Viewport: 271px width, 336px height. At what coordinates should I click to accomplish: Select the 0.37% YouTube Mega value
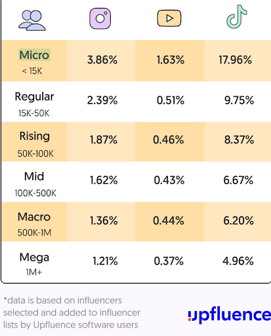(x=169, y=261)
